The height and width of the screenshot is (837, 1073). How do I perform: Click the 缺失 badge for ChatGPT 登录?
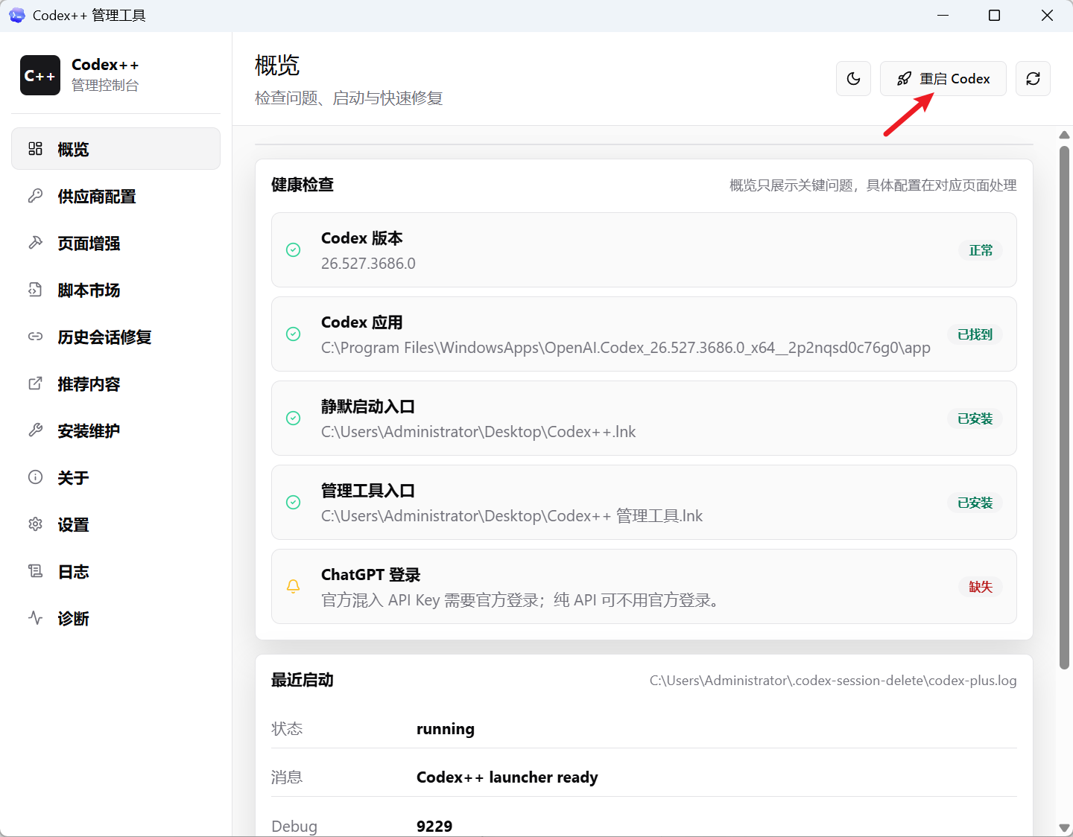pos(981,587)
